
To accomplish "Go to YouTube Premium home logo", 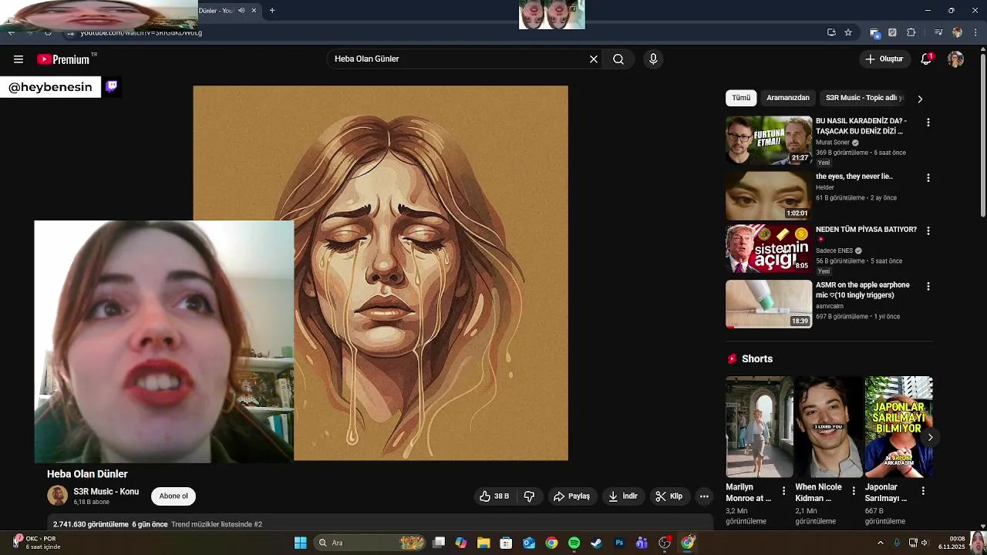I will 64,59.
